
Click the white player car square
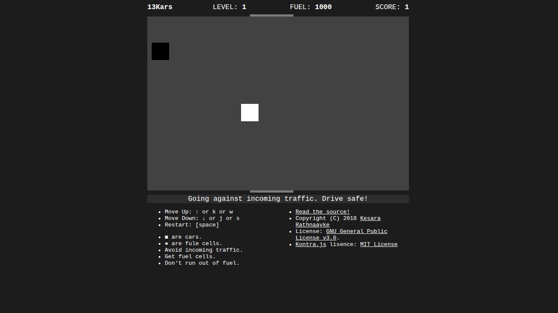click(250, 113)
